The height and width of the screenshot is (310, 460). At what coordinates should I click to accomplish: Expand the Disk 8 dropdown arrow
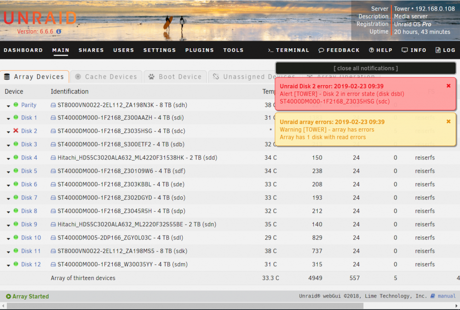point(8,212)
